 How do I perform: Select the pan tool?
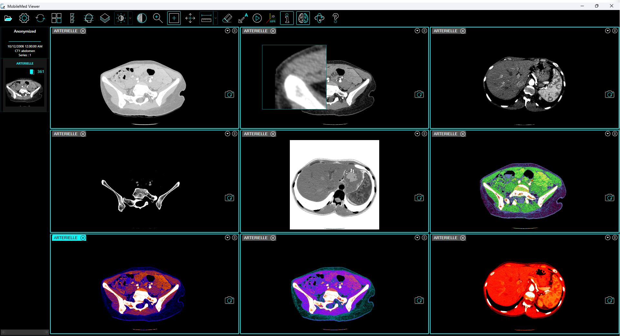[x=190, y=18]
